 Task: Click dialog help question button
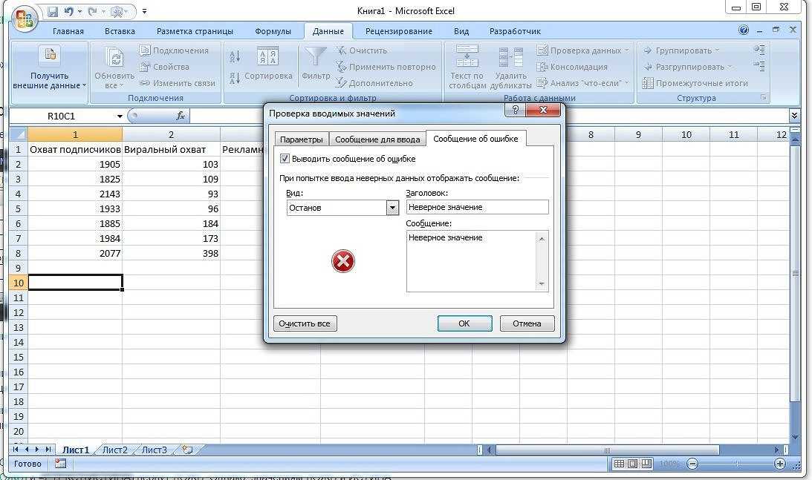click(516, 110)
